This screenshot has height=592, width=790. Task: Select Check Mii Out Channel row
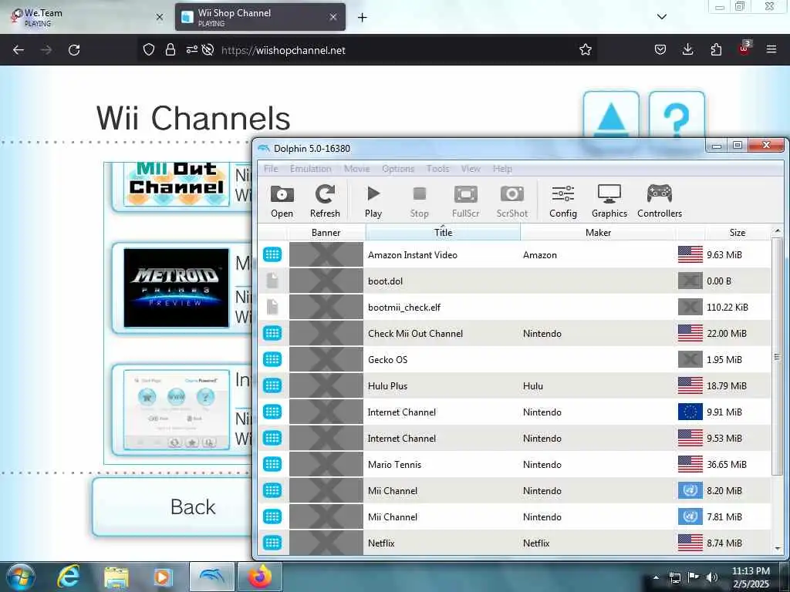pyautogui.click(x=515, y=333)
